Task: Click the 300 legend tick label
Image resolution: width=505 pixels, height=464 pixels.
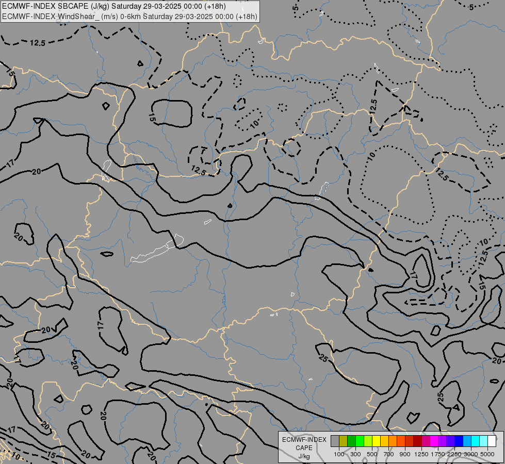Action: click(355, 454)
